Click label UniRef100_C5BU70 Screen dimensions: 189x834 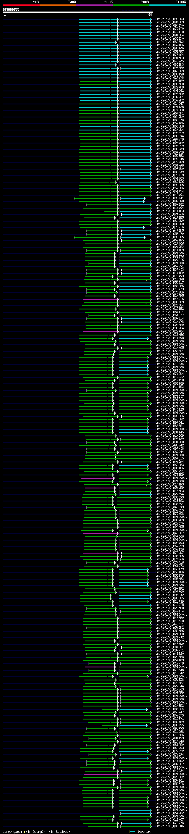[x=170, y=234]
